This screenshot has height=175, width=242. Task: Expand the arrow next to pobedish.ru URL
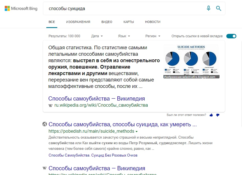(137, 132)
